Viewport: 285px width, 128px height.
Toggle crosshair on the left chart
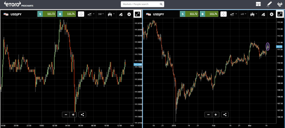click(x=81, y=14)
